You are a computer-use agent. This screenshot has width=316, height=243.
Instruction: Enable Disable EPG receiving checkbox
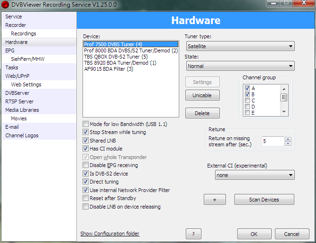click(x=85, y=165)
